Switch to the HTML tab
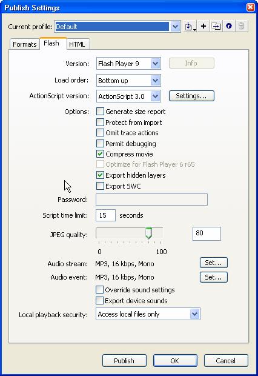Image resolution: width=258 pixels, height=376 pixels. [x=77, y=44]
